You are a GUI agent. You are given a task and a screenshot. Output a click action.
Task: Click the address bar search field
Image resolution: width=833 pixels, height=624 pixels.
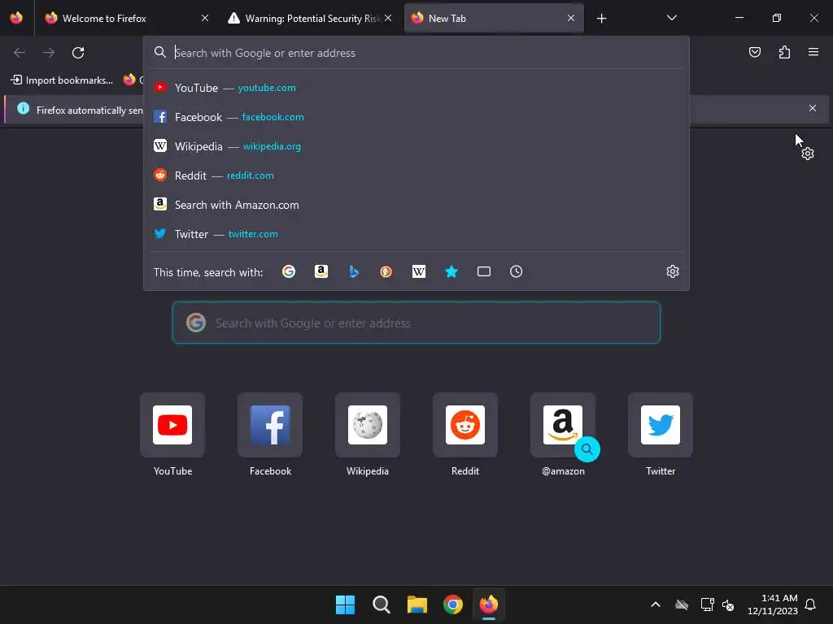pyautogui.click(x=416, y=53)
